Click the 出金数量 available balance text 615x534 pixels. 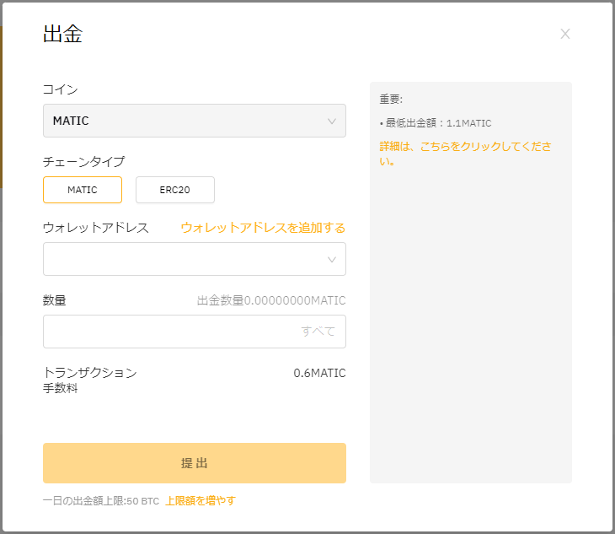[x=271, y=300]
